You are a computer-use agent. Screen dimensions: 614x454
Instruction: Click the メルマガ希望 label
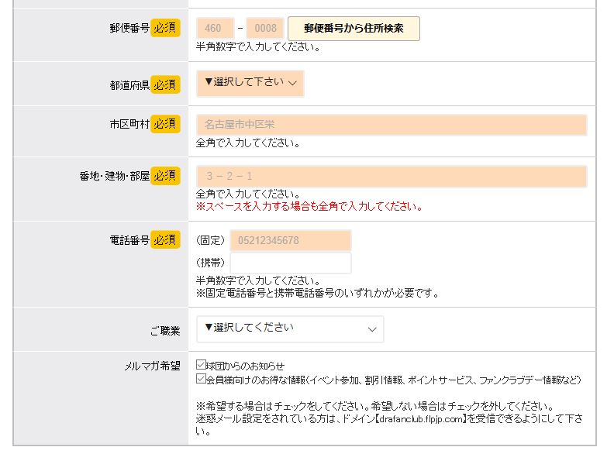coord(152,366)
